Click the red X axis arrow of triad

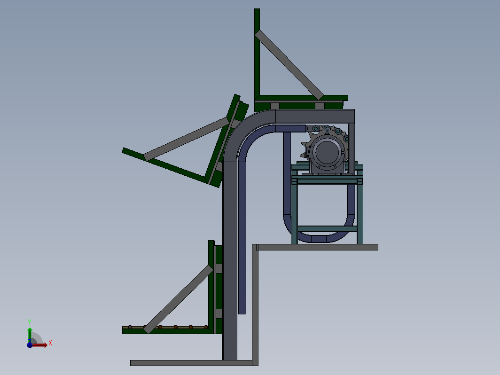pos(40,345)
